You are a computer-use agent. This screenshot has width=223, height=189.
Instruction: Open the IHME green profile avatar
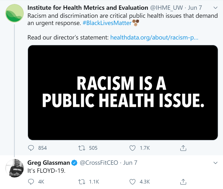[x=14, y=13]
